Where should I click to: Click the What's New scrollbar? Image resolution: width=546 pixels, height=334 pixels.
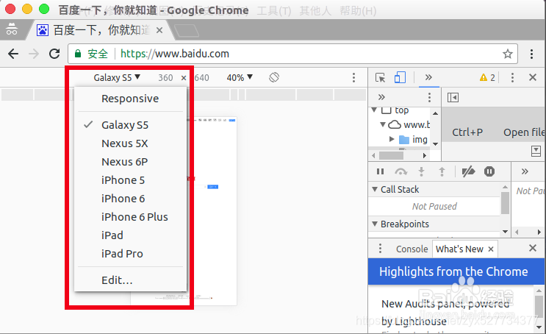539,308
